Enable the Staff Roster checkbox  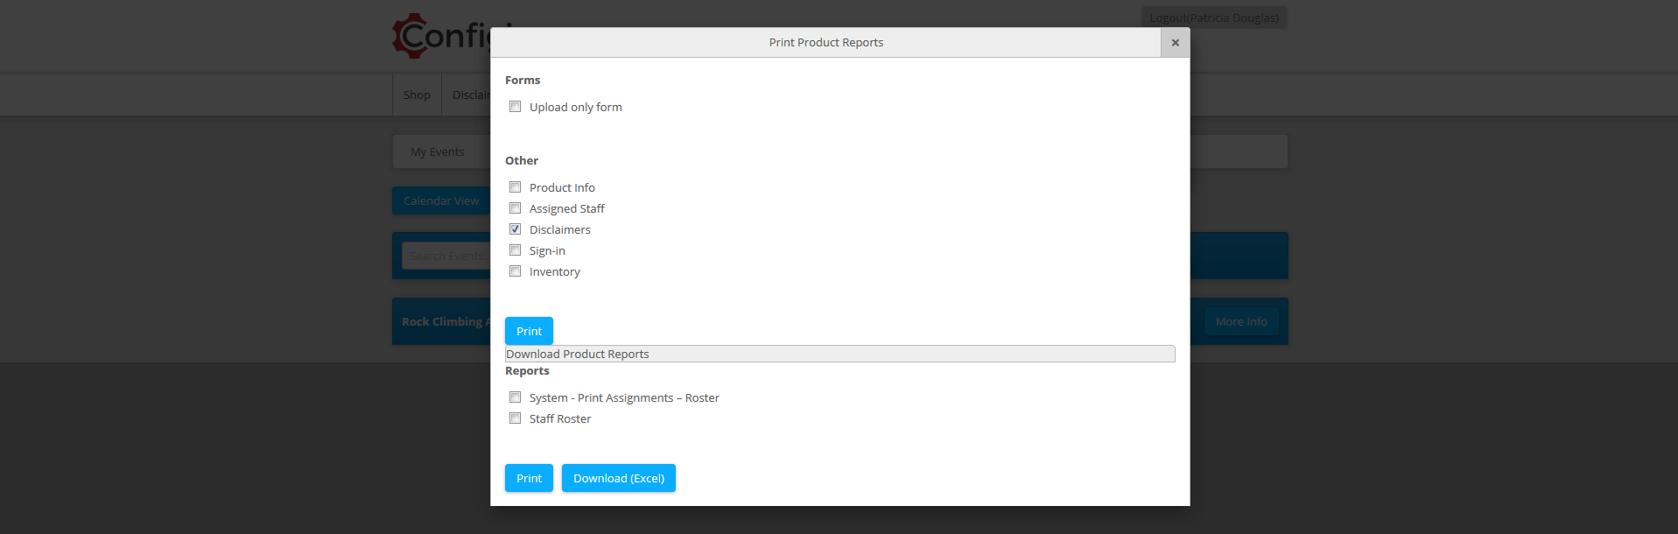516,418
